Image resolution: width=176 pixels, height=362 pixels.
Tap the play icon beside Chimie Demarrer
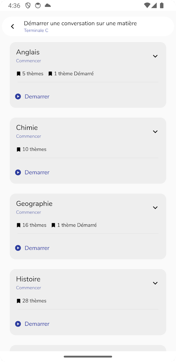tap(18, 172)
